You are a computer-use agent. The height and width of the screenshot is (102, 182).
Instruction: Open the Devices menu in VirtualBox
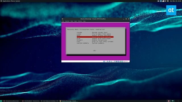80,21
